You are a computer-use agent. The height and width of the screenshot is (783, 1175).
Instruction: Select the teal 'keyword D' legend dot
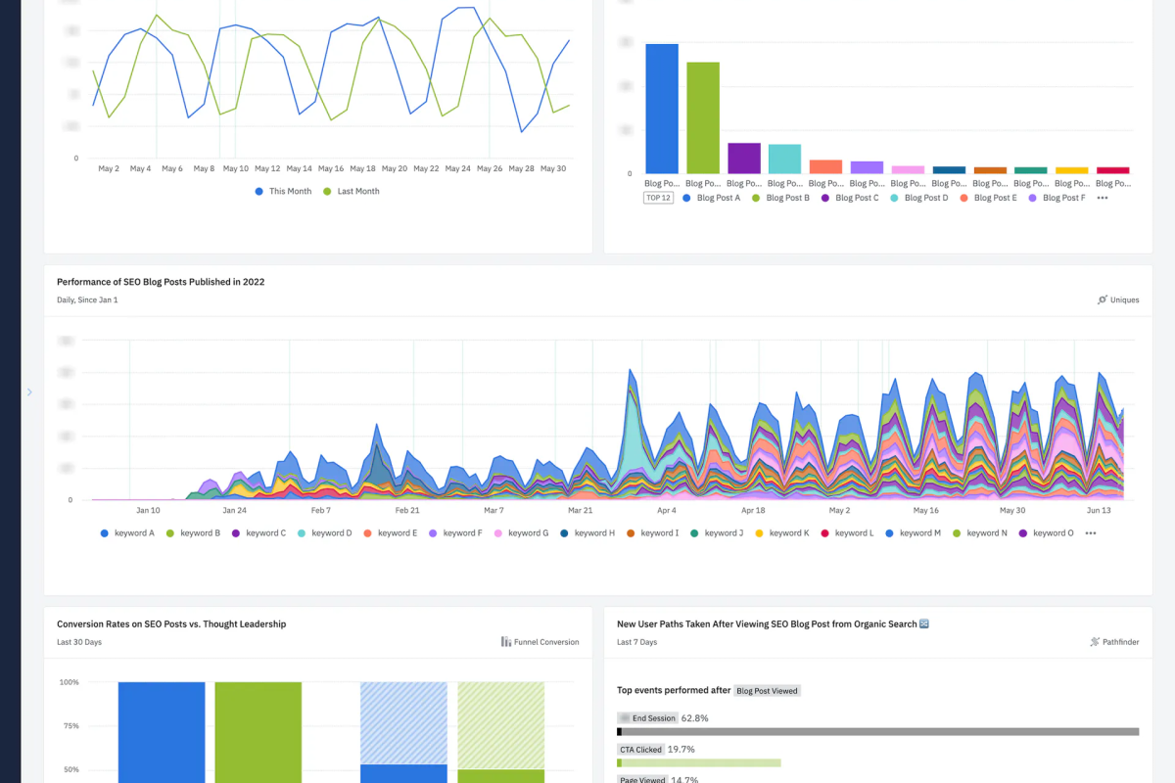[x=302, y=533]
